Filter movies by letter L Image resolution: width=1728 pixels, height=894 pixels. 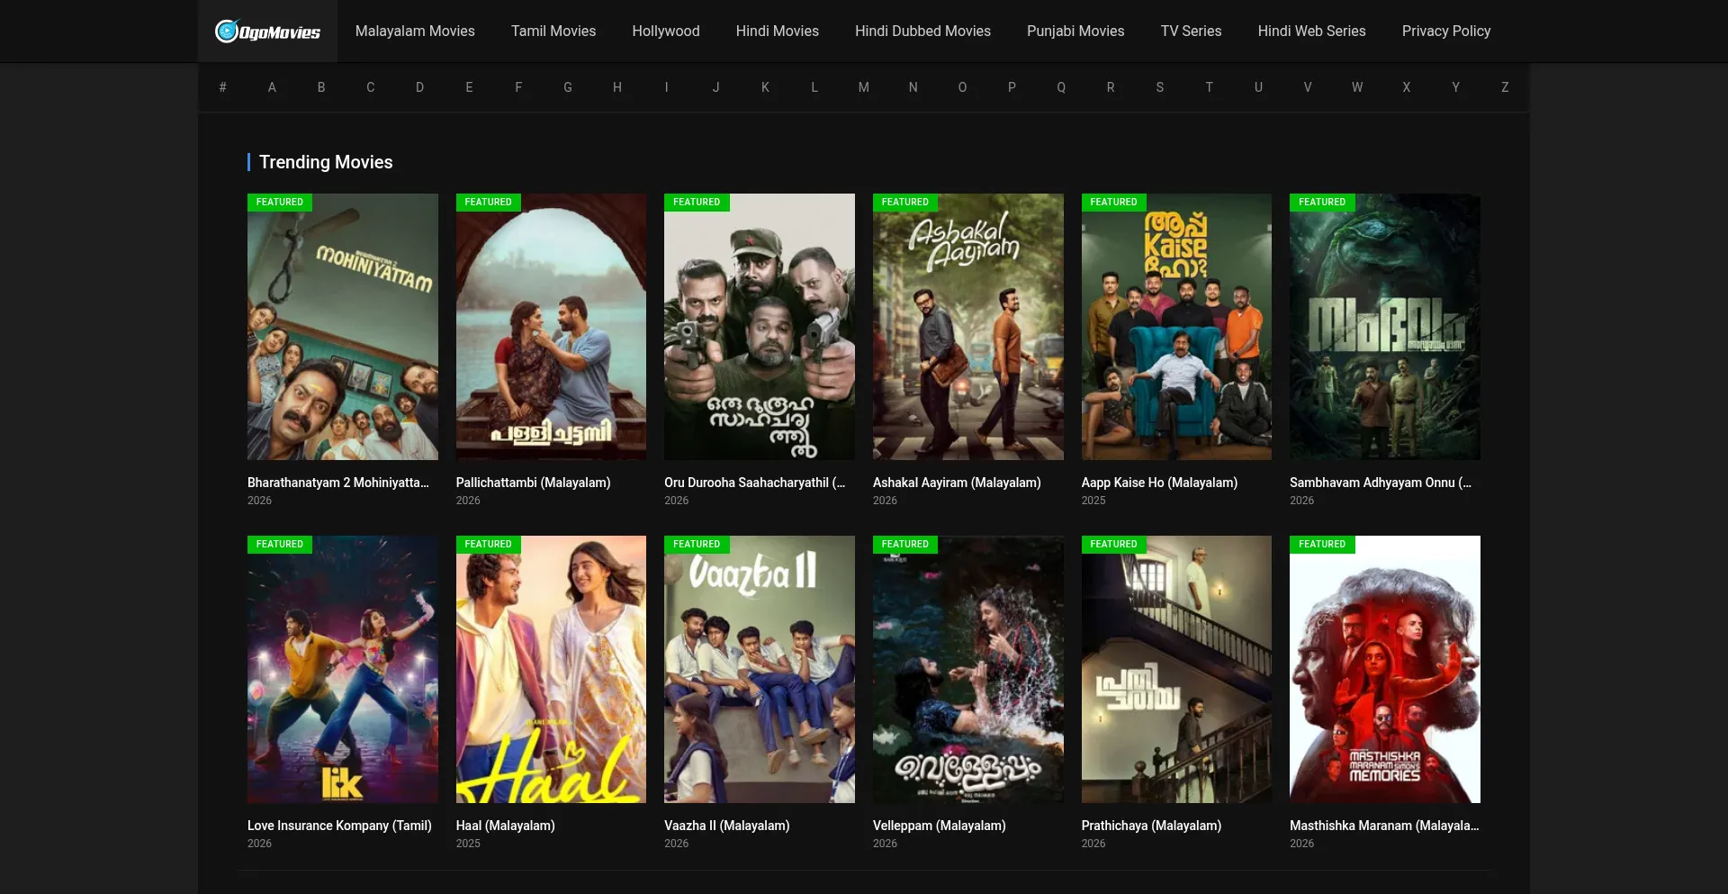(x=814, y=87)
